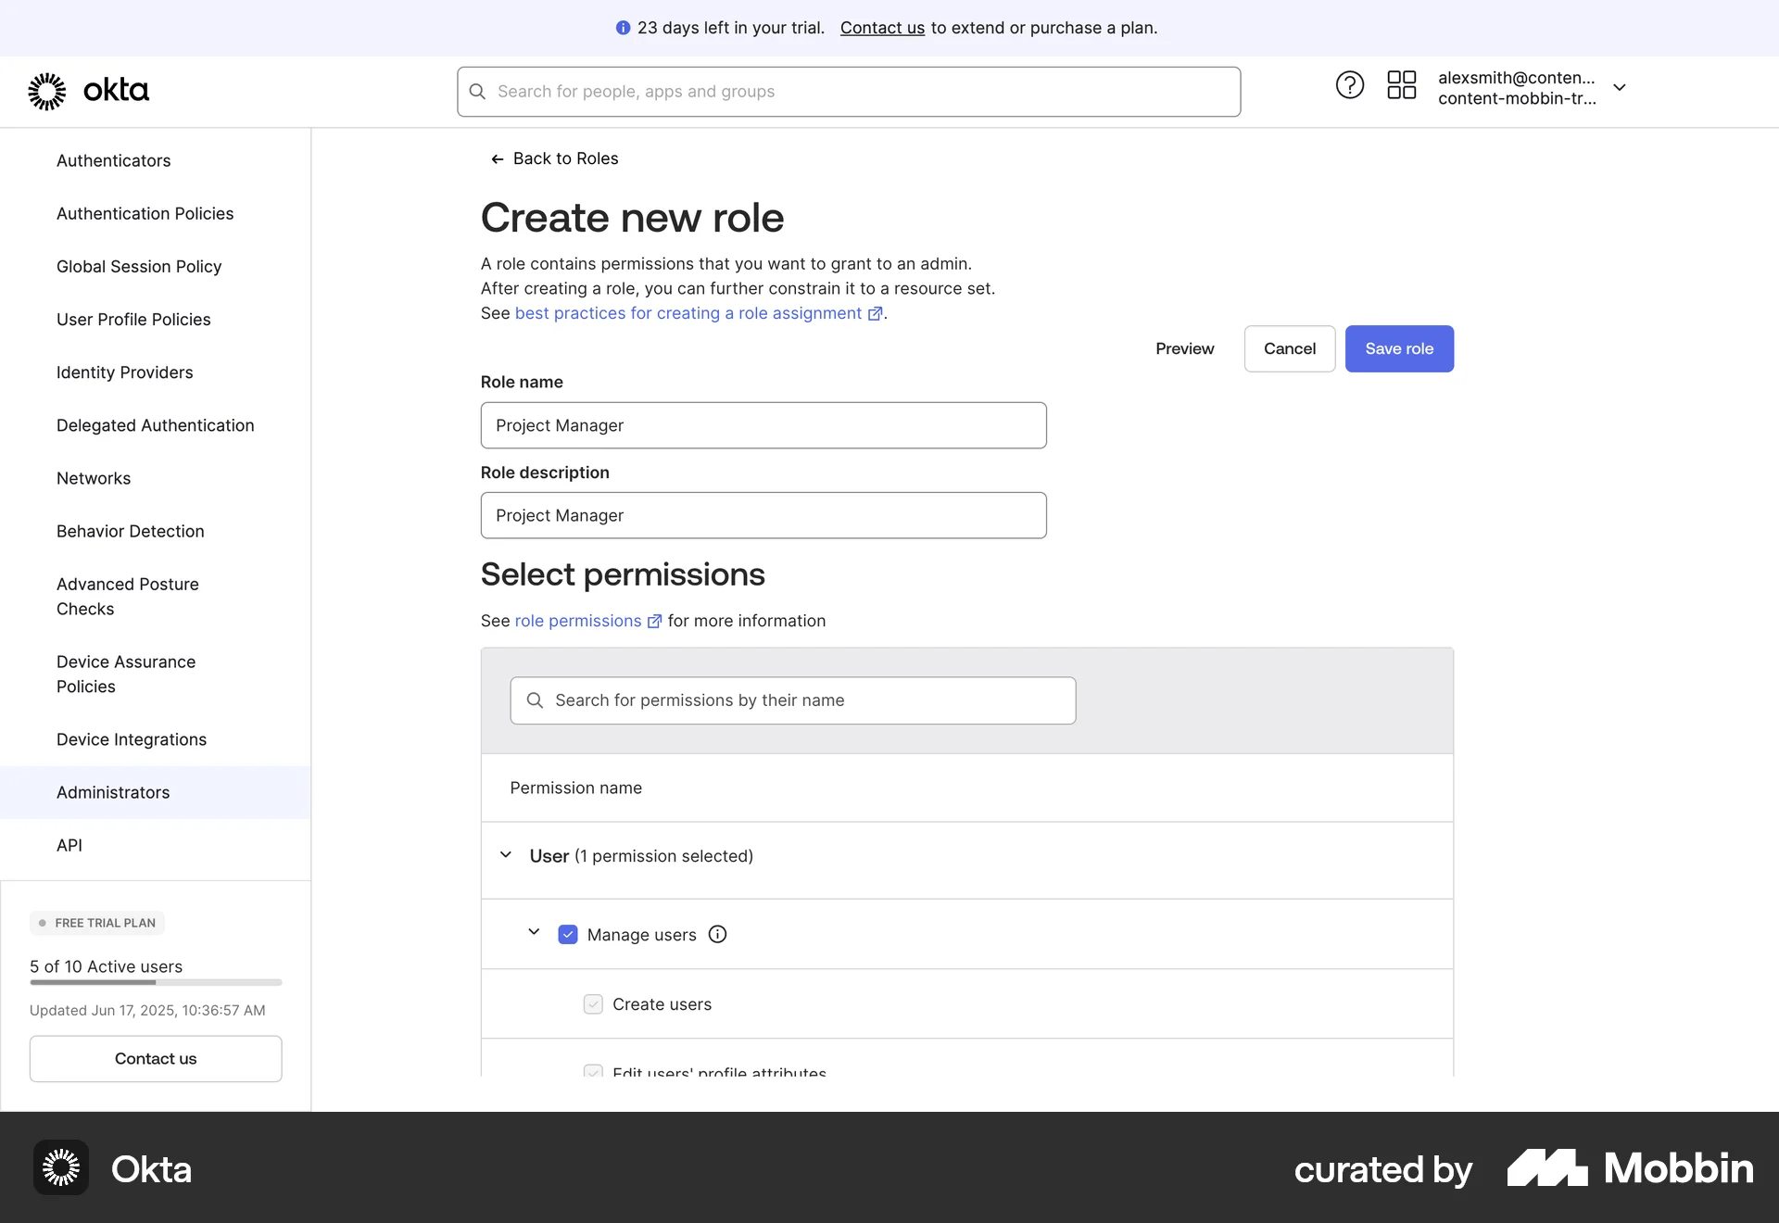Open the help question mark icon
1779x1223 pixels.
1349,85
